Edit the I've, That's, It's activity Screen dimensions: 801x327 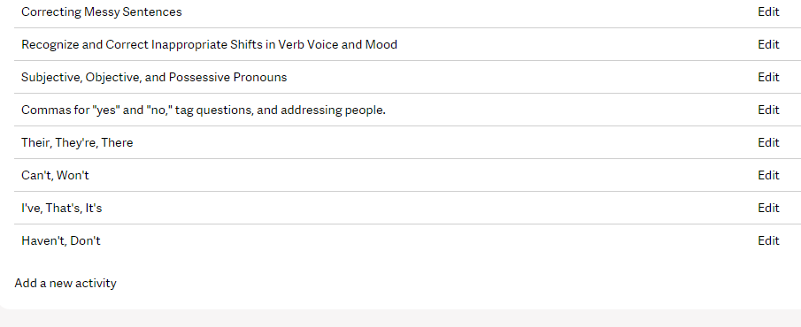(768, 208)
